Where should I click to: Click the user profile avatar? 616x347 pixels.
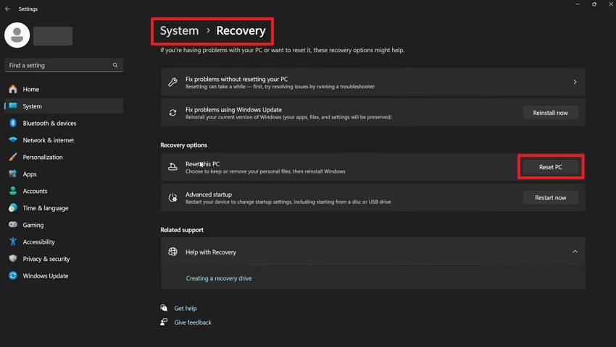tap(17, 35)
